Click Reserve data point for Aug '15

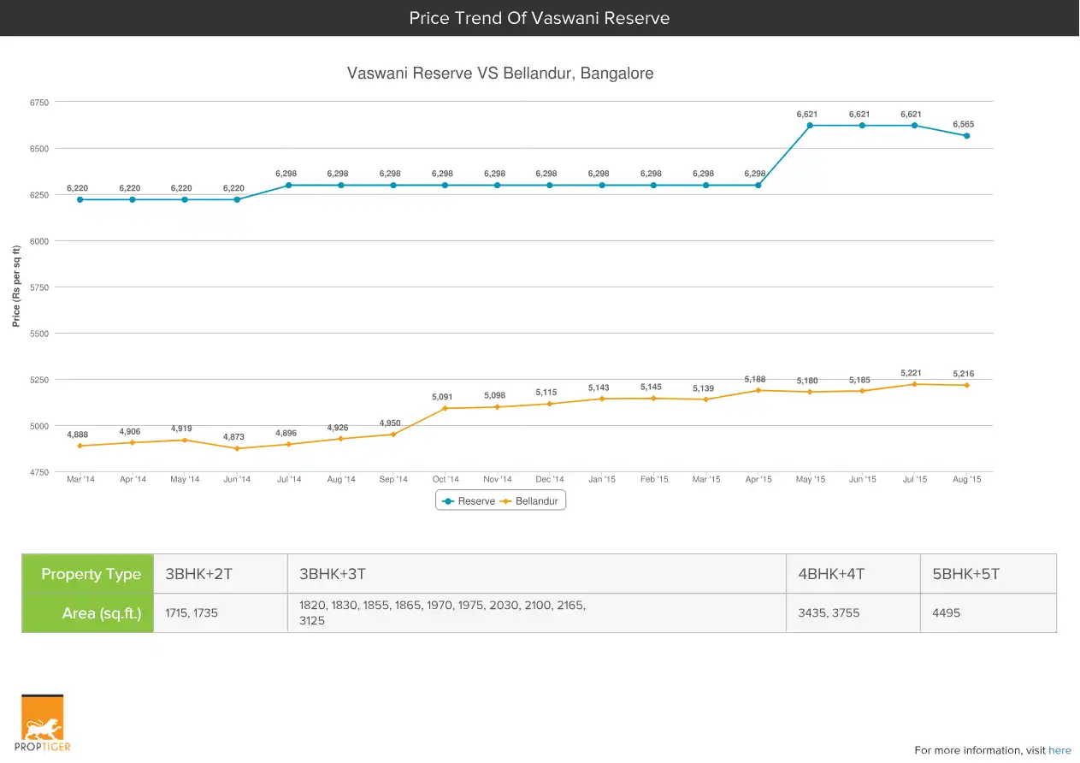click(967, 136)
